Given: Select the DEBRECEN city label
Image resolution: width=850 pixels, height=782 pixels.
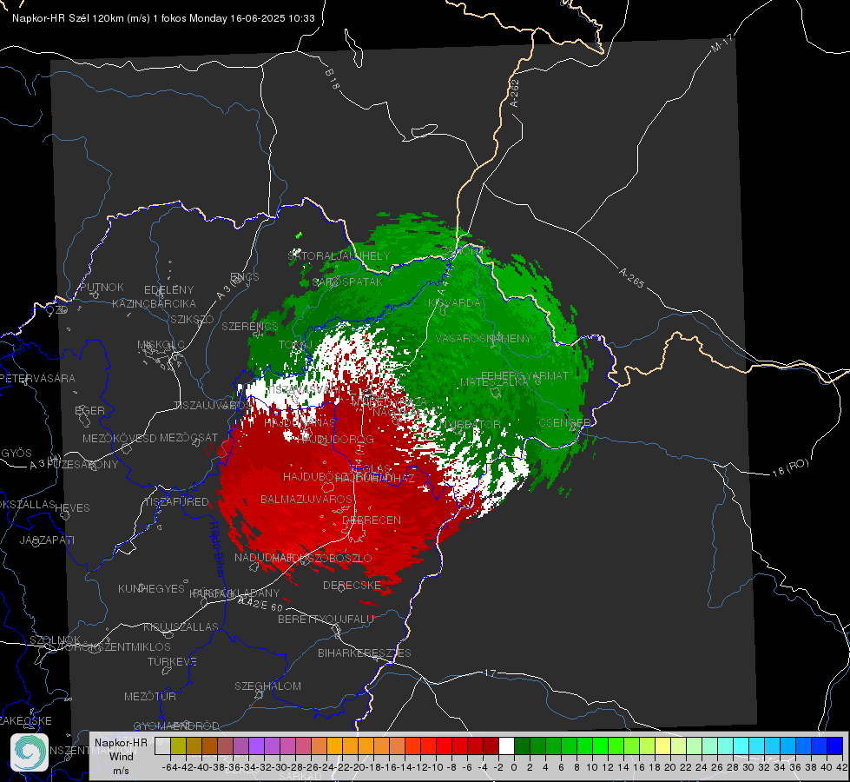Looking at the screenshot, I should (x=372, y=520).
